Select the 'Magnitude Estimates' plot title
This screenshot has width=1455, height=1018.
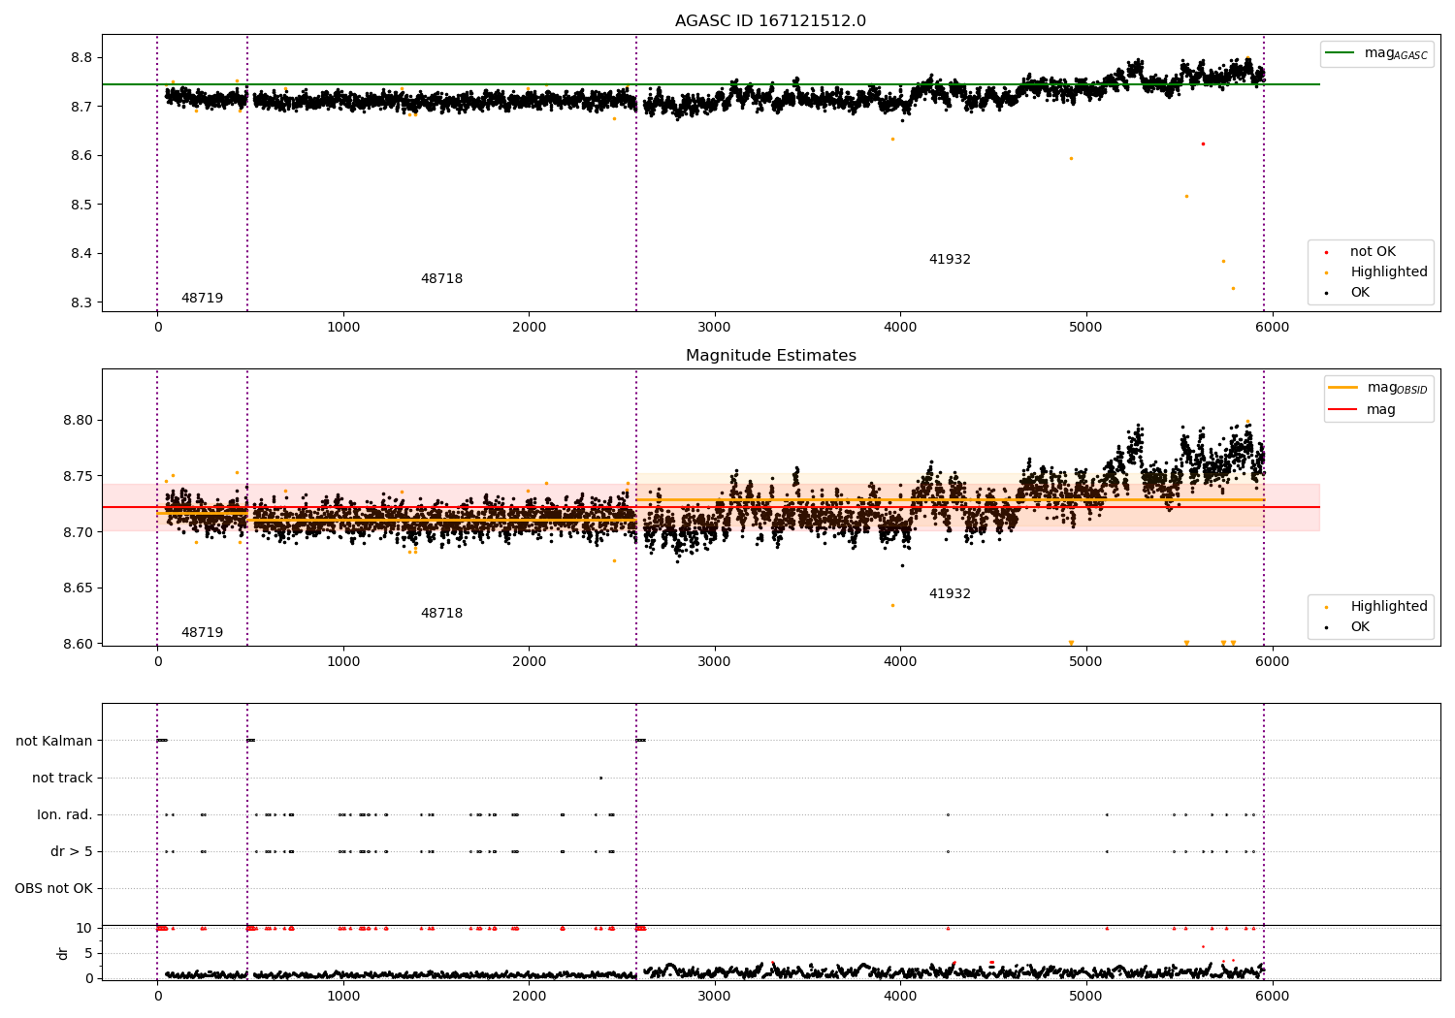[770, 356]
